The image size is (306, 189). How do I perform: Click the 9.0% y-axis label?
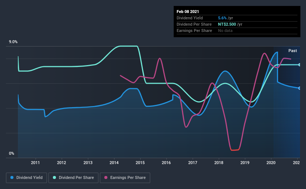[13, 42]
